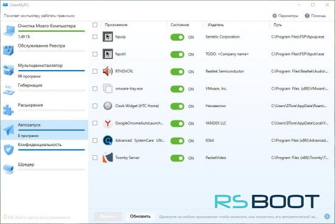The height and width of the screenshot is (224, 335).
Task: Open Параметры settings link
Action: [x=285, y=16]
